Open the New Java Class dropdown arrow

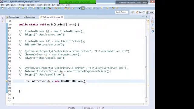tap(62, 8)
